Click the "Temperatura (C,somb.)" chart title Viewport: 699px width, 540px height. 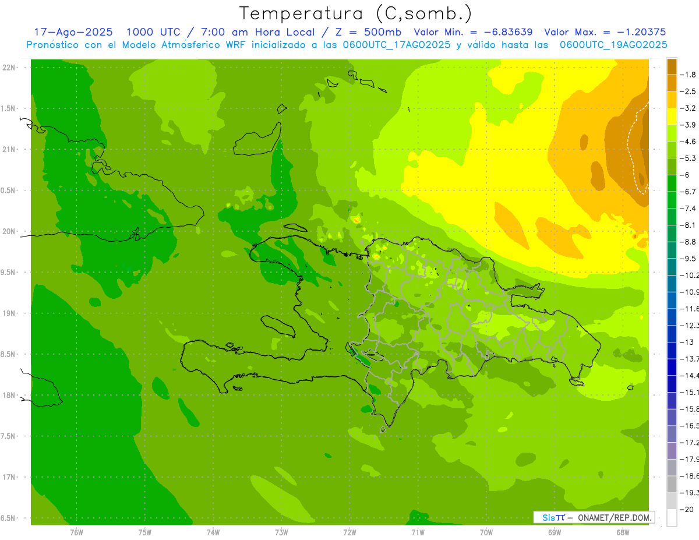[356, 13]
